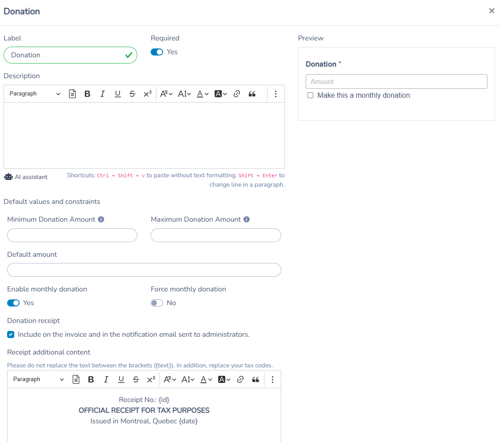Apply Strikethrough in Receipt content toolbar
The image size is (499, 442).
[x=136, y=379]
